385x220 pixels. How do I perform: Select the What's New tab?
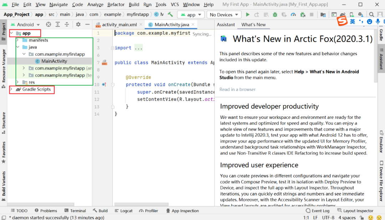click(253, 25)
